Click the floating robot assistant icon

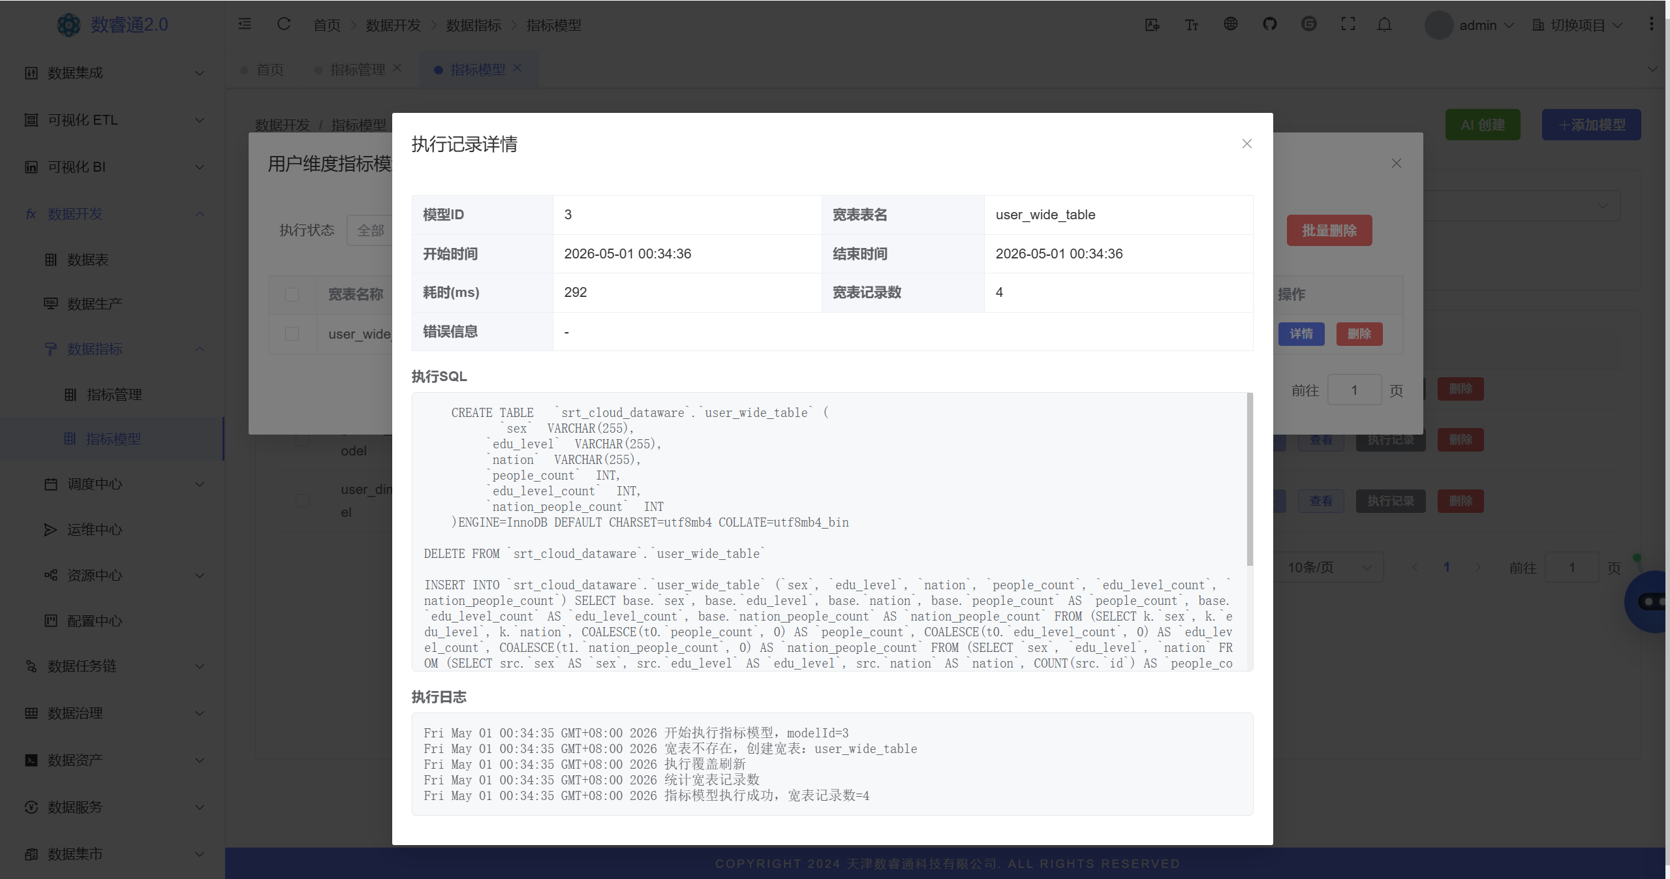tap(1649, 601)
